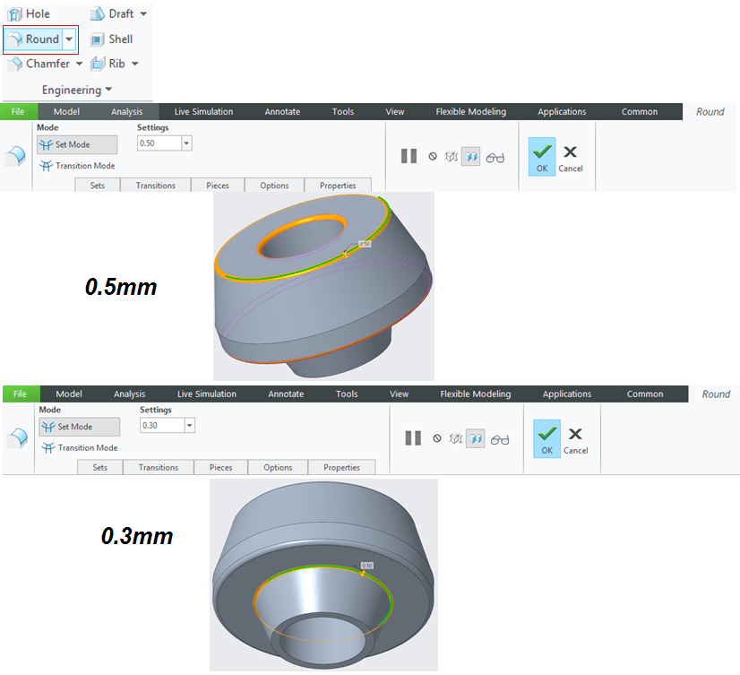Open the Sets panel in upper ribbon
Screen dimensions: 740x675
[x=98, y=186]
